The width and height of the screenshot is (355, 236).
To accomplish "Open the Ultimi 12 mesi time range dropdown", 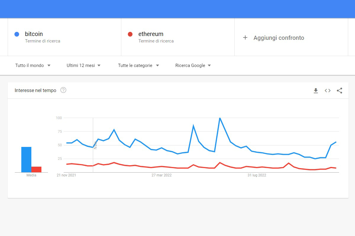I will pos(84,65).
